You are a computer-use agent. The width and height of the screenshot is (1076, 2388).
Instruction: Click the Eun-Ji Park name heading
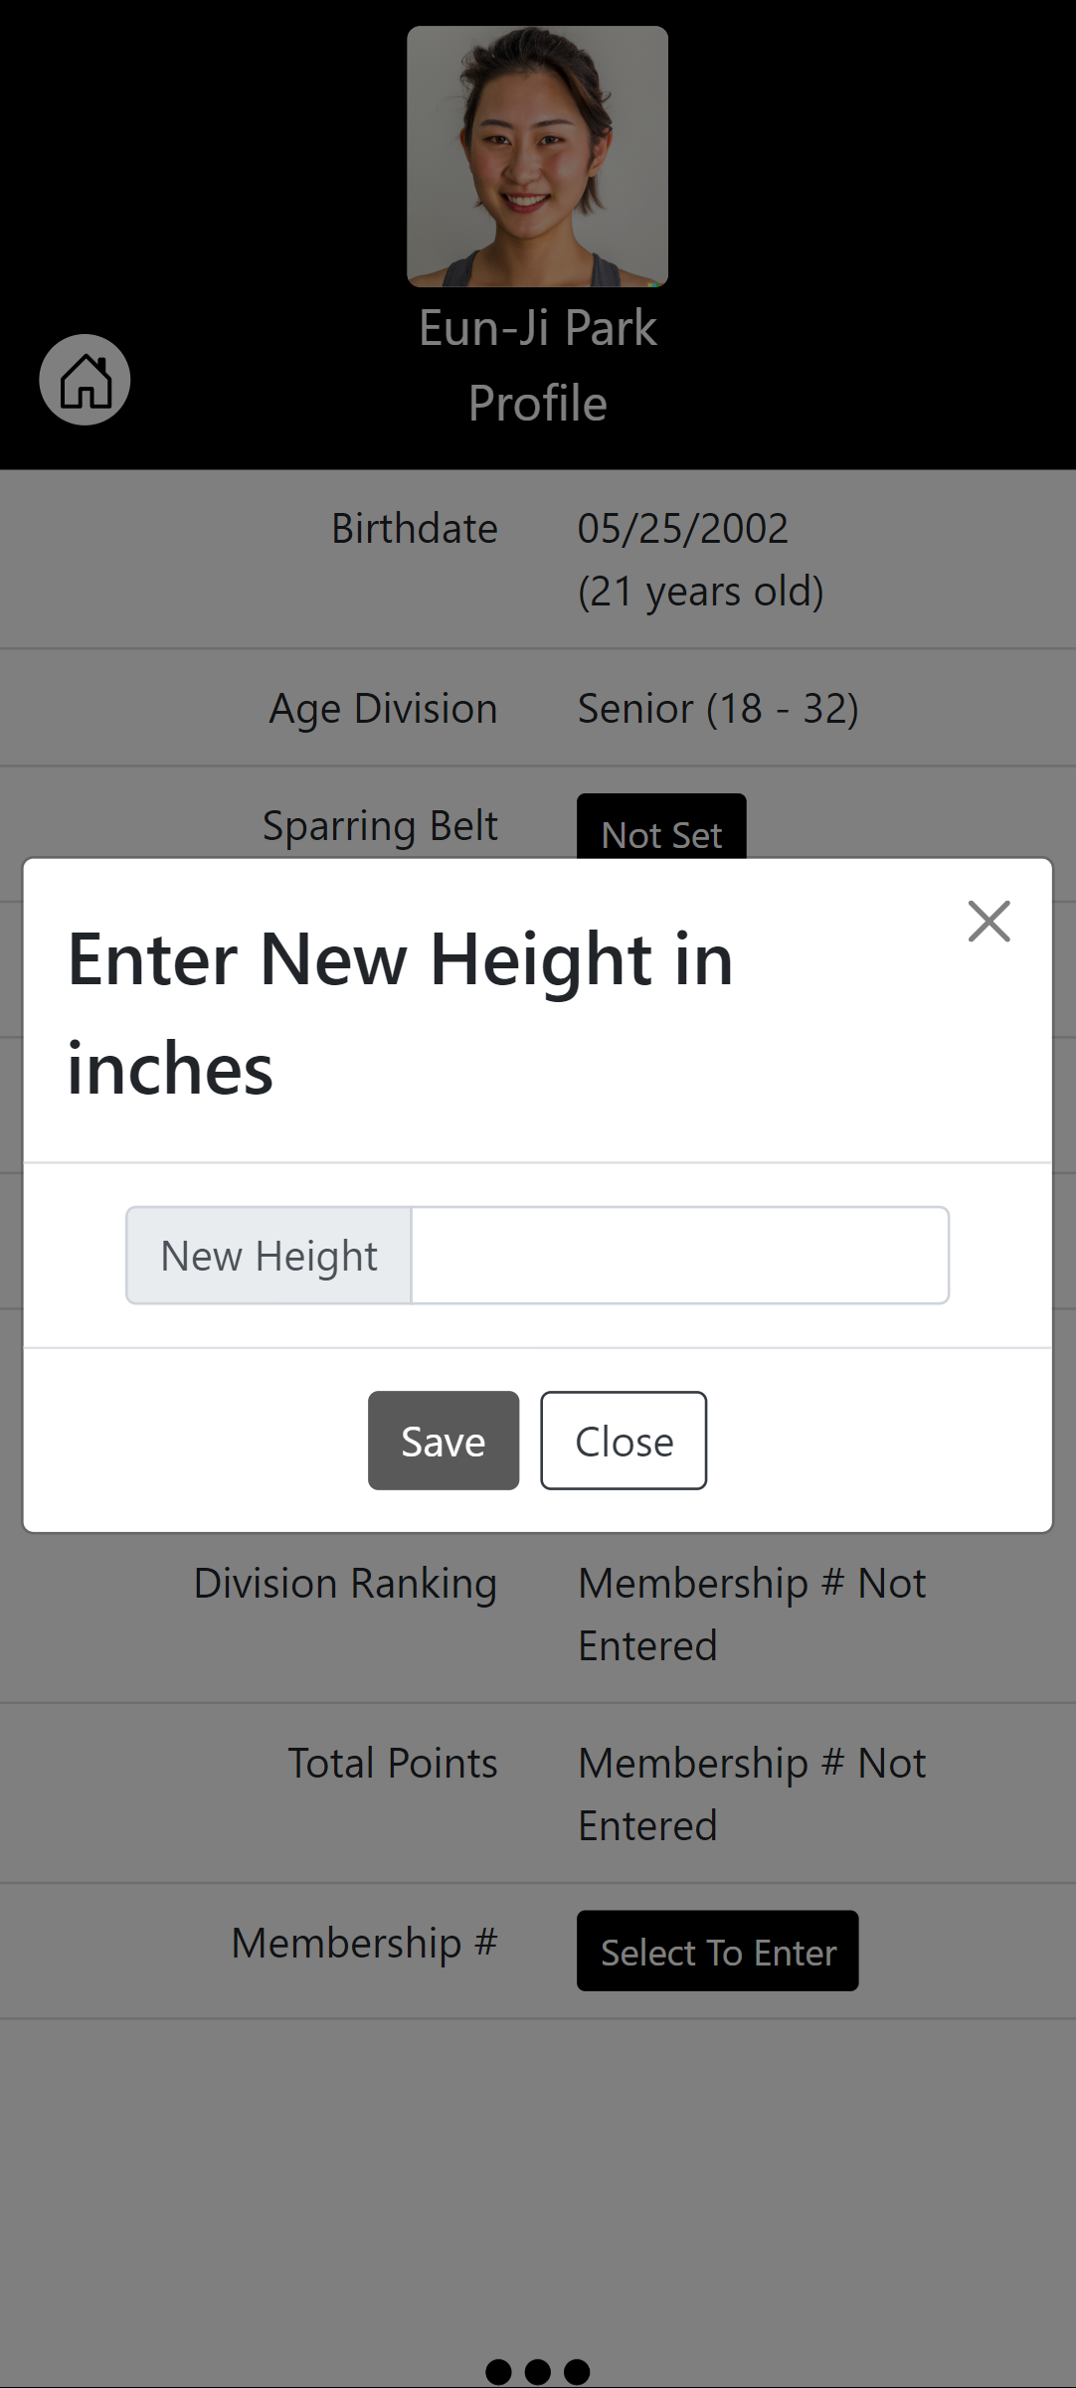coord(537,328)
